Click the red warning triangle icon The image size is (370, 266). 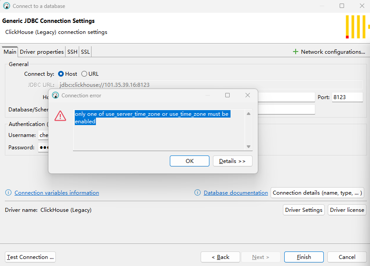click(x=60, y=116)
